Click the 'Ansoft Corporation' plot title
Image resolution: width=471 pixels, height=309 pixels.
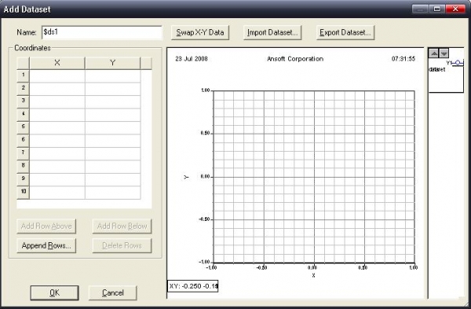point(295,59)
